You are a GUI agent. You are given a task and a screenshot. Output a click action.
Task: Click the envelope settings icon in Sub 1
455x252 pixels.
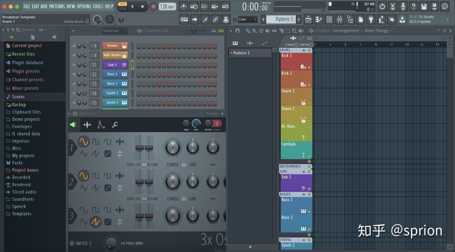(101, 125)
